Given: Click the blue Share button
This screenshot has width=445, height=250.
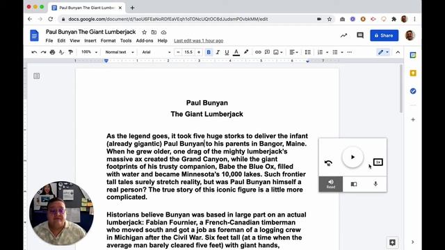Looking at the screenshot, I should pos(384,35).
